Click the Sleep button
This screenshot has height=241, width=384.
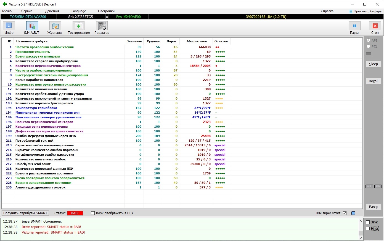point(374,64)
